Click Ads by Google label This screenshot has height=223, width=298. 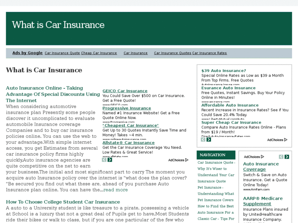pyautogui.click(x=27, y=53)
